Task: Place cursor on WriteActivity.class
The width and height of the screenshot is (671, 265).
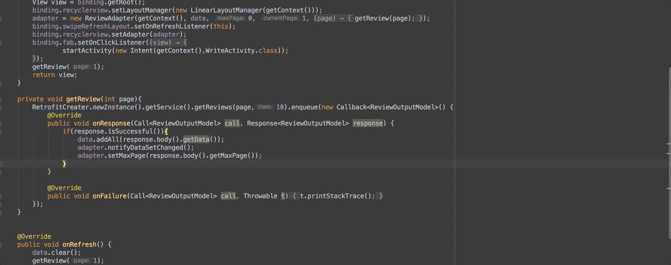Action: click(x=241, y=51)
